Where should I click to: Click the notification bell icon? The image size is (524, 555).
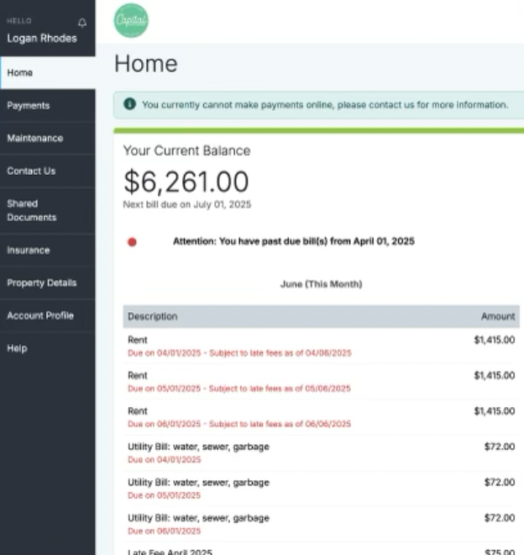point(81,23)
